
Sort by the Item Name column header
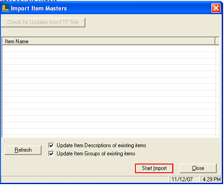click(109, 41)
